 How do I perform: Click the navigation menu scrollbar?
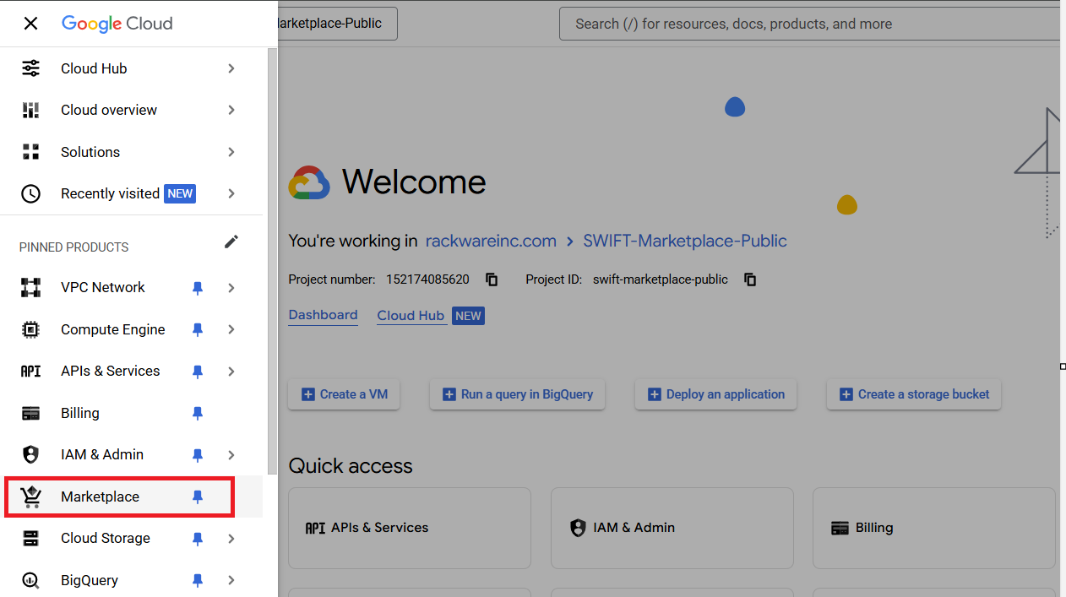tap(272, 262)
